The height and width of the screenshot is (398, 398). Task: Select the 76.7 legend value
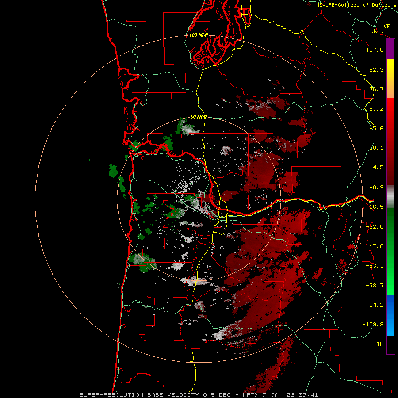coord(376,89)
